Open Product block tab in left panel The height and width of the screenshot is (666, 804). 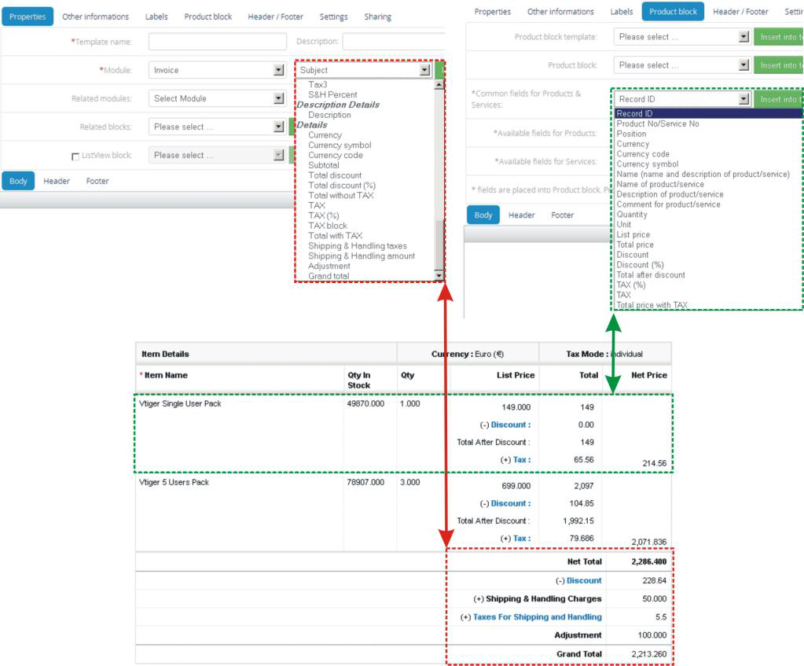tap(207, 17)
